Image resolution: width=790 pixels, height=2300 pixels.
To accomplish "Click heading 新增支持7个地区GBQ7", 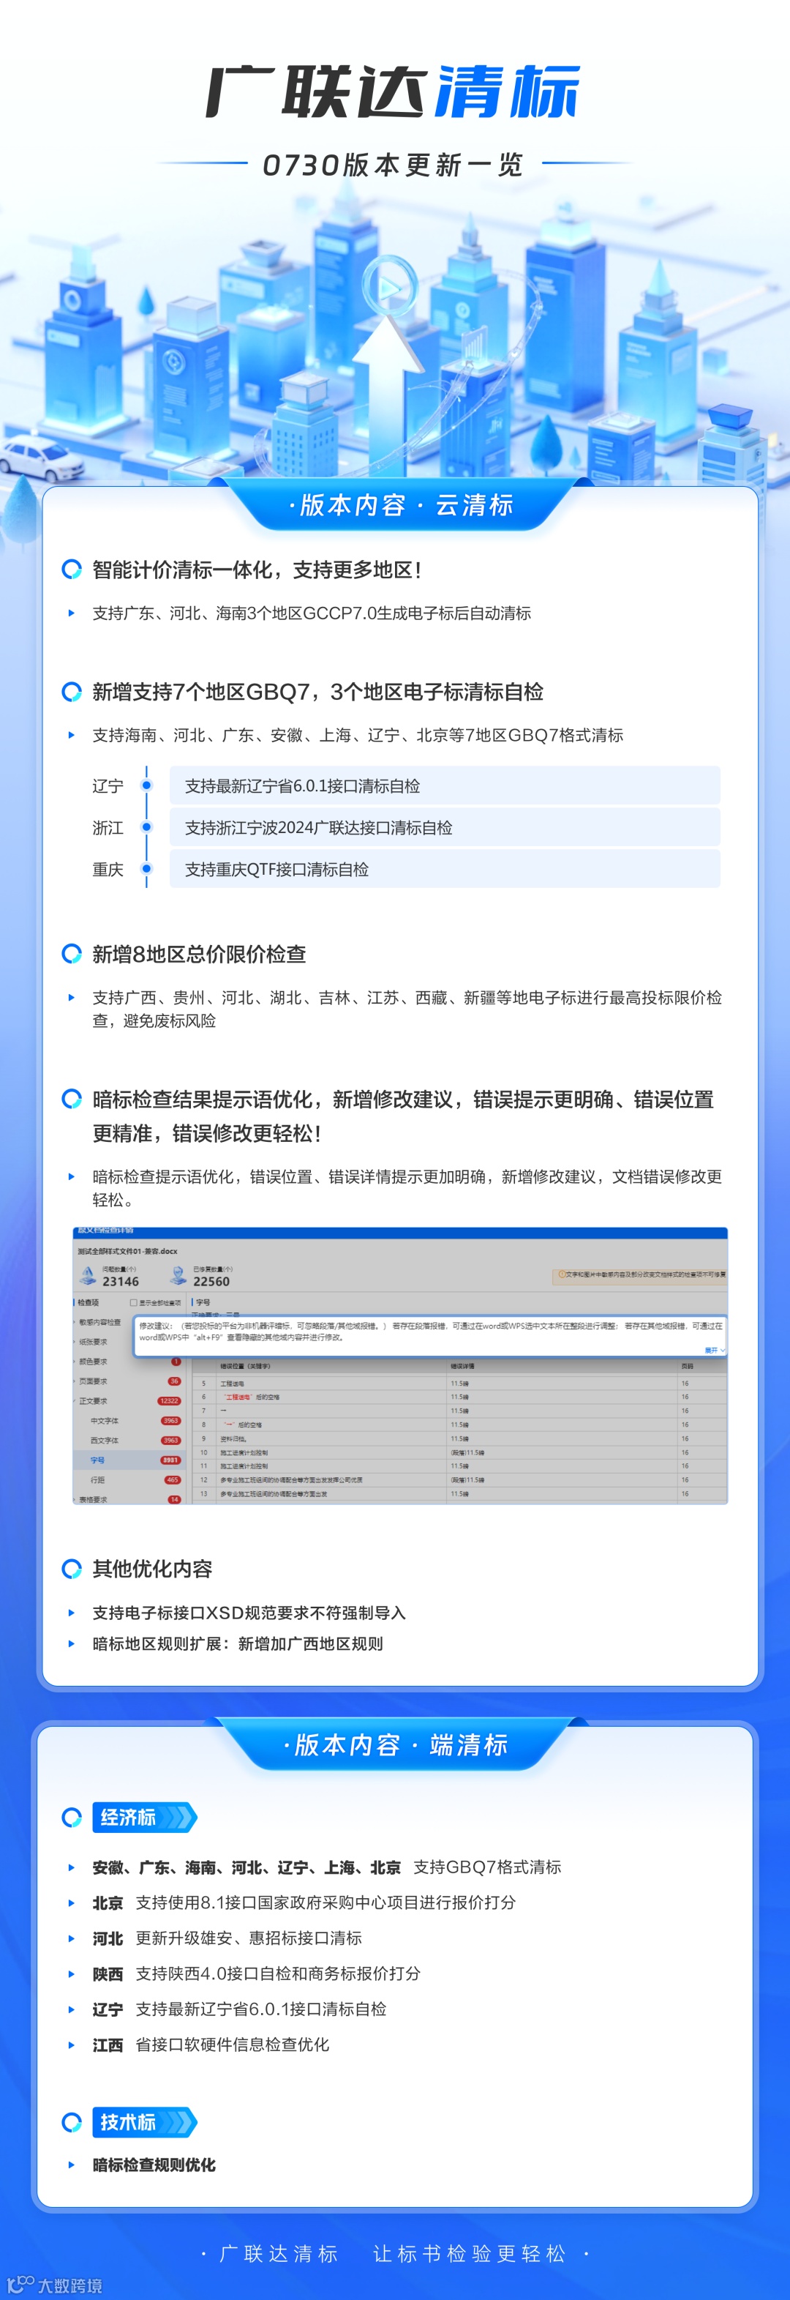I will [317, 691].
